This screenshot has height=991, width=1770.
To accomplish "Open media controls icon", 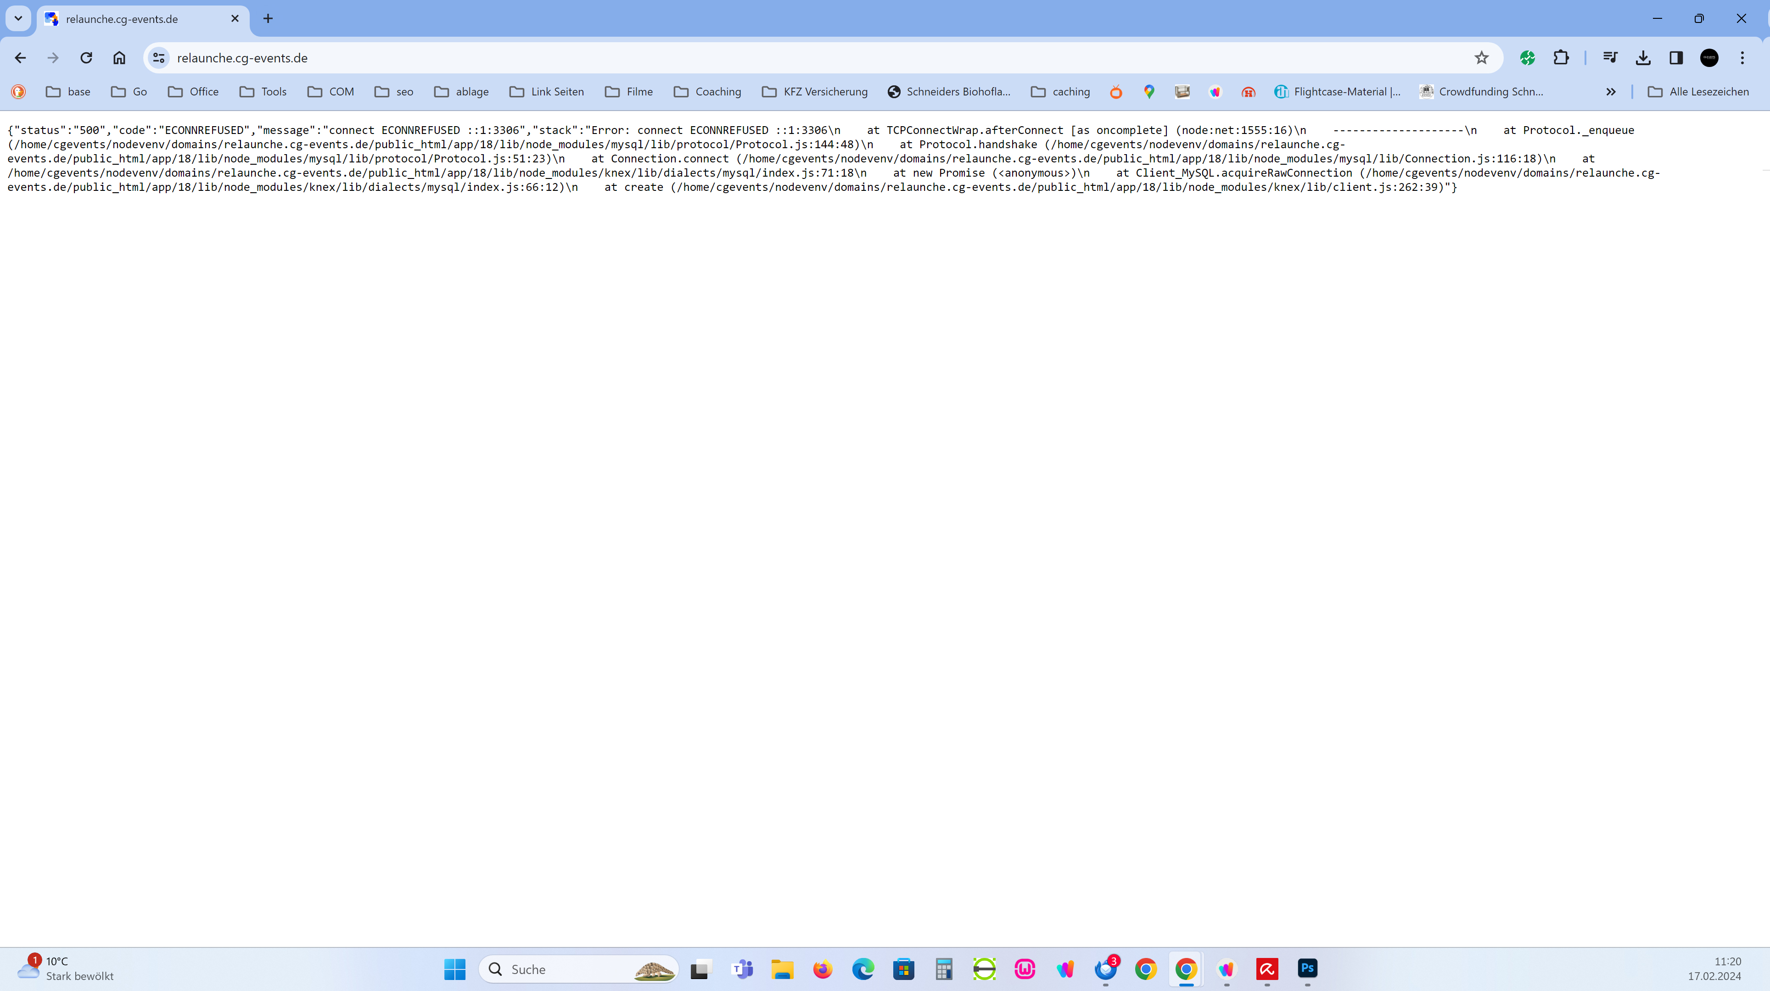I will [x=1610, y=58].
